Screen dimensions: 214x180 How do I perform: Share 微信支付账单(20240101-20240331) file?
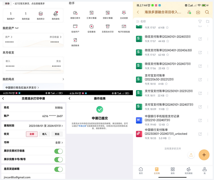click(x=200, y=39)
